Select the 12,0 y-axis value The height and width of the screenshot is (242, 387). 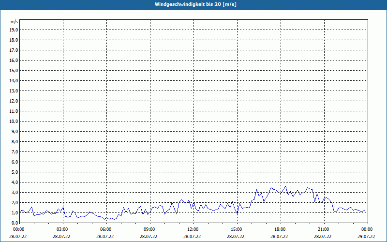[15, 101]
